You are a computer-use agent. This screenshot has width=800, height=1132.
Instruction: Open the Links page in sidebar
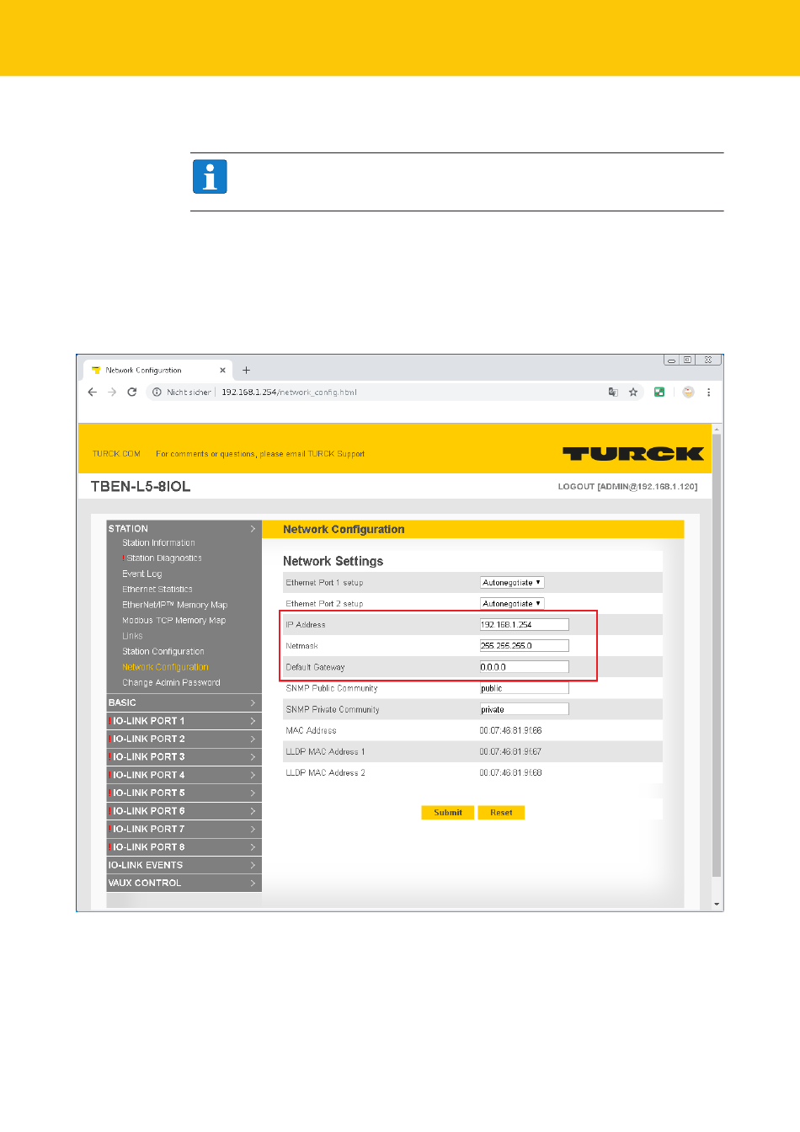coord(132,637)
